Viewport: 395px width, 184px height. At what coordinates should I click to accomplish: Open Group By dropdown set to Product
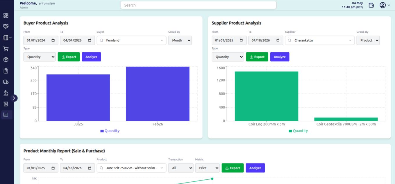[368, 41]
